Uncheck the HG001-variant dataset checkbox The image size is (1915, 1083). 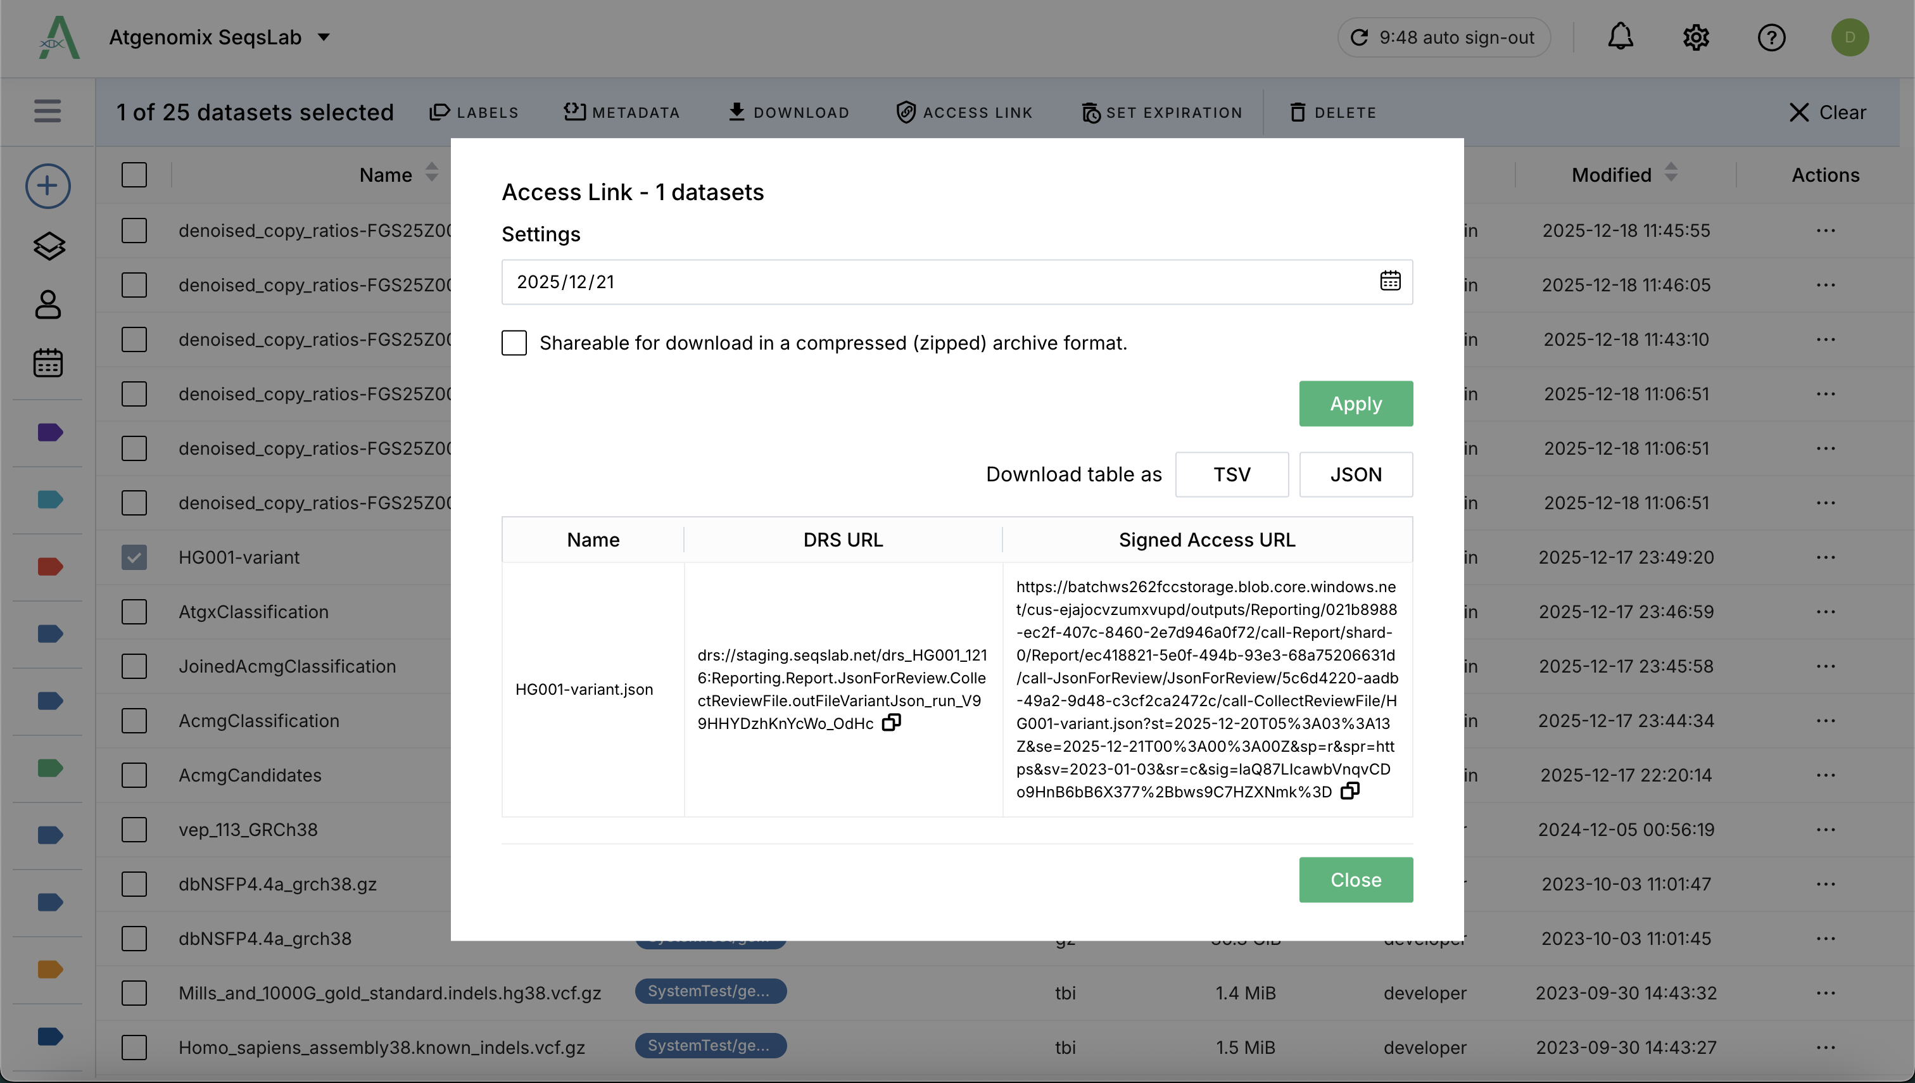tap(134, 556)
